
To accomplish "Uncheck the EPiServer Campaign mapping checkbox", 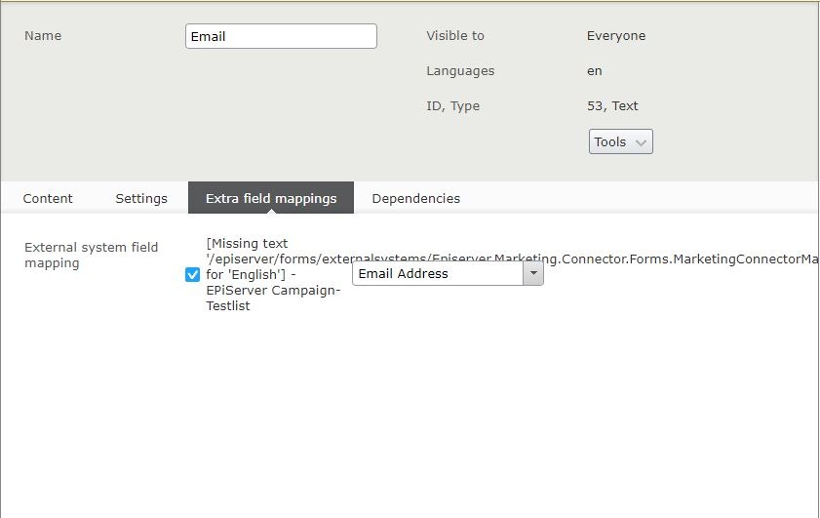I will pyautogui.click(x=193, y=274).
